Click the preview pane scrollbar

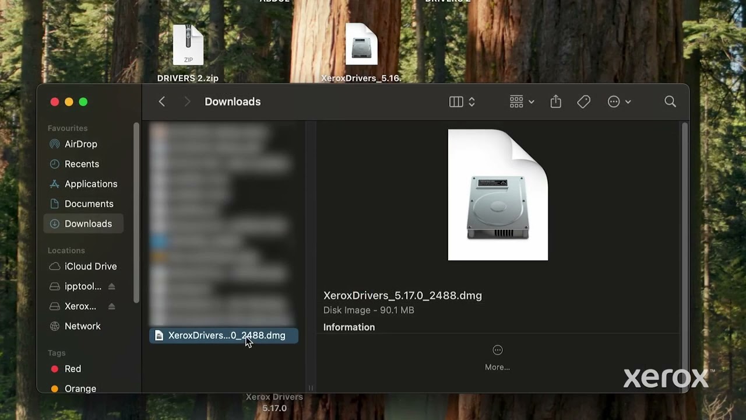(685, 257)
